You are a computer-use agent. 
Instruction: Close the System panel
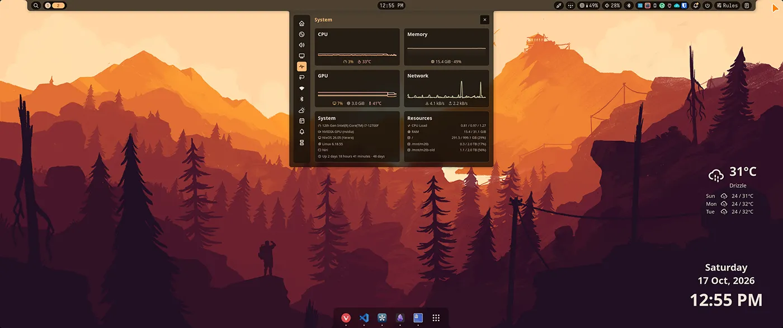(x=484, y=20)
